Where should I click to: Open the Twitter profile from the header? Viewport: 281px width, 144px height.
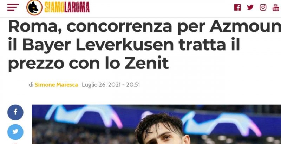point(250,7)
